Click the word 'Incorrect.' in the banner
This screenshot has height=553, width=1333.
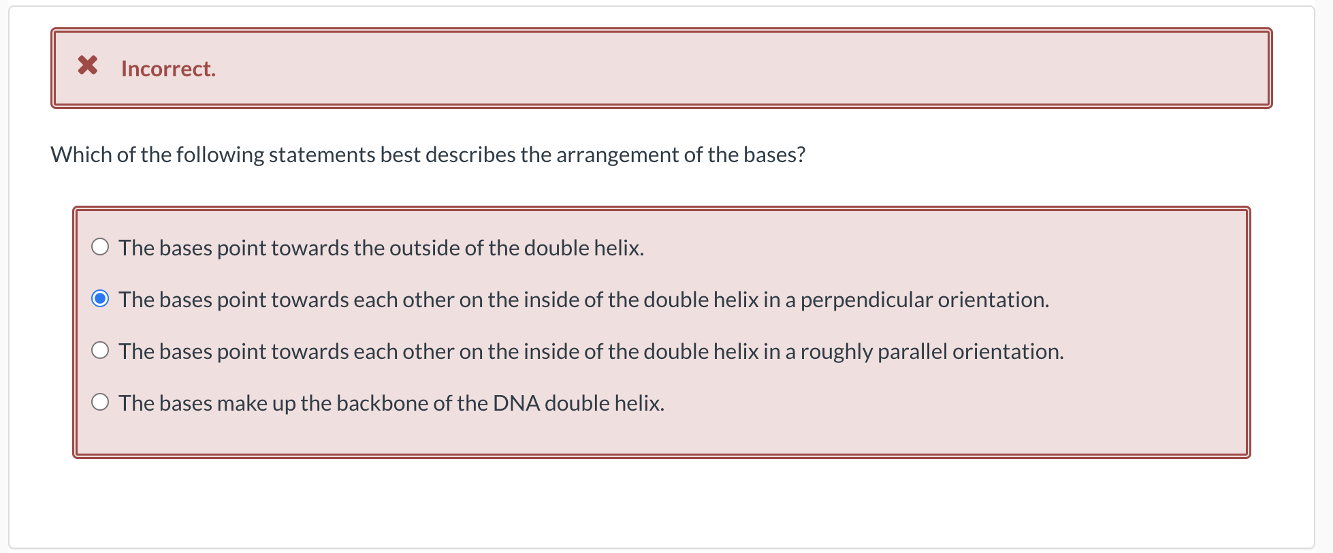(x=167, y=67)
